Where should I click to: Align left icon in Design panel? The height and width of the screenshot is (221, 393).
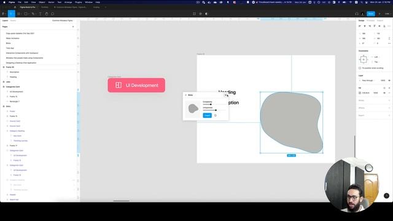pyautogui.click(x=360, y=26)
